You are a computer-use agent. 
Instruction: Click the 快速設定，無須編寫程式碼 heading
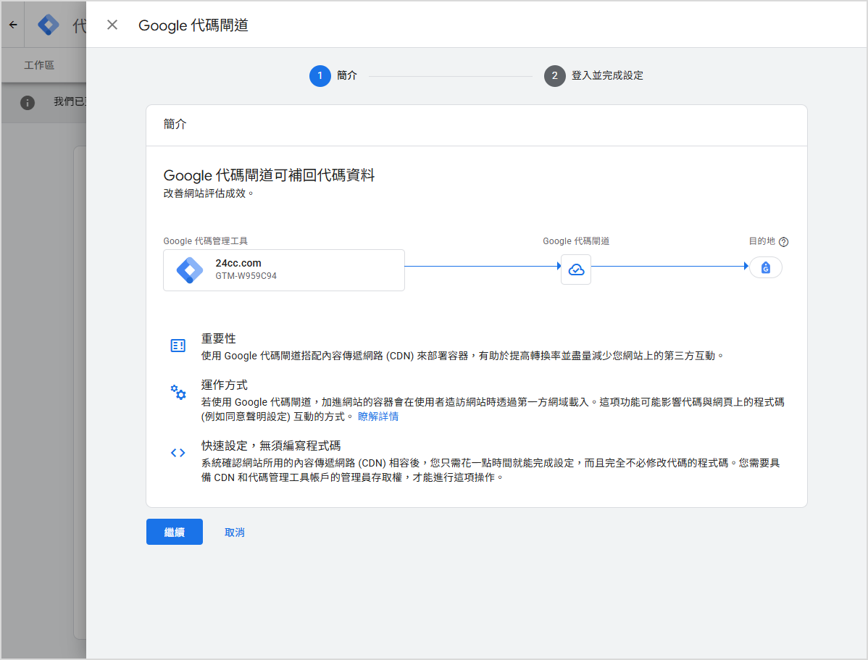271,446
